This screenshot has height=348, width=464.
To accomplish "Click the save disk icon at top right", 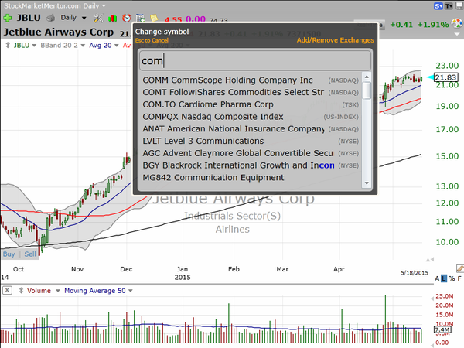I will coord(459,5).
